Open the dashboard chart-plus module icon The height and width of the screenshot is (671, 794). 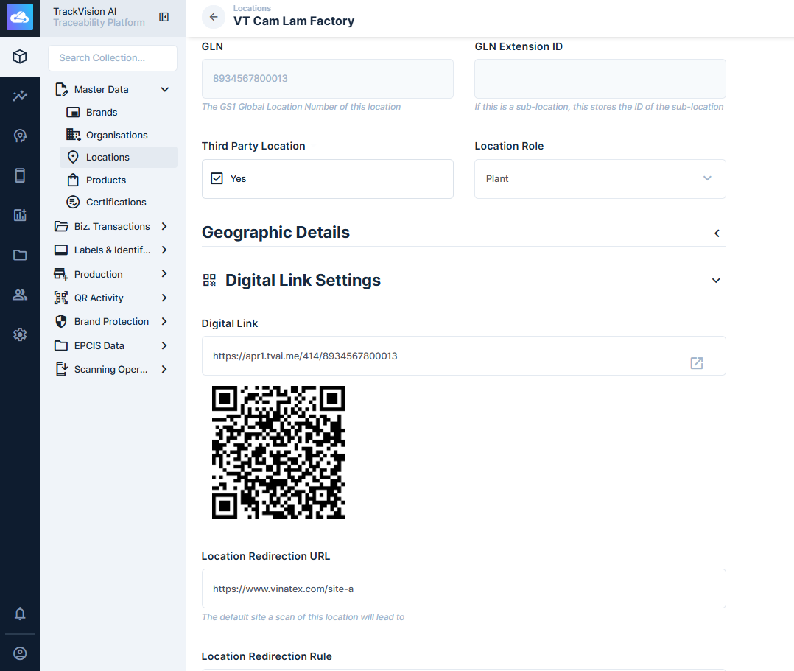pos(20,215)
